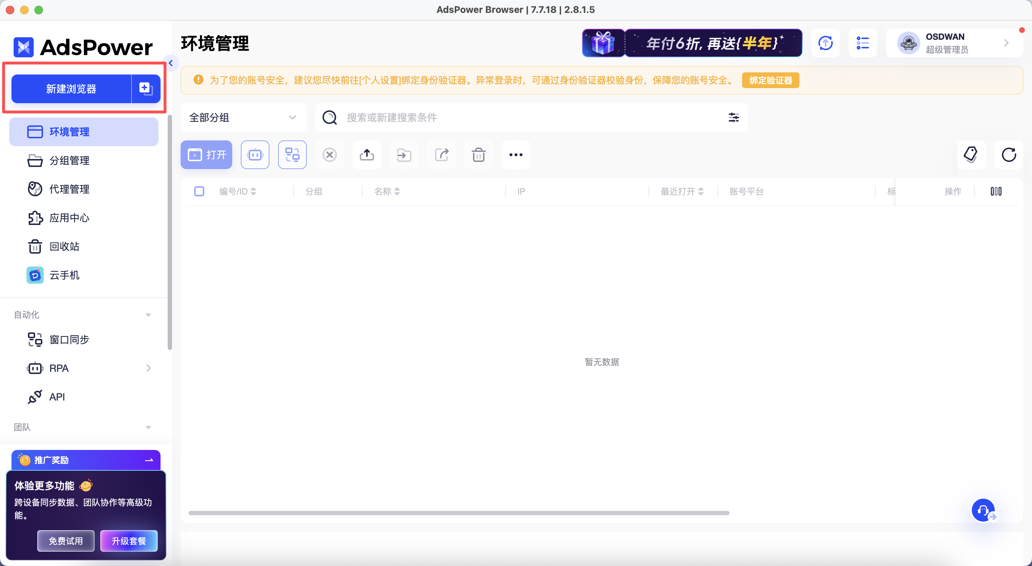The image size is (1032, 566).
Task: Open the 全部分组 group dropdown
Action: coord(243,117)
